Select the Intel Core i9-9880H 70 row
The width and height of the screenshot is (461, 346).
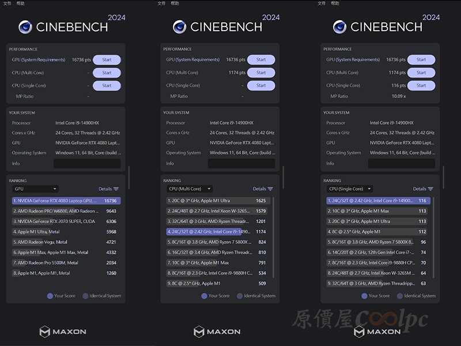(379, 263)
